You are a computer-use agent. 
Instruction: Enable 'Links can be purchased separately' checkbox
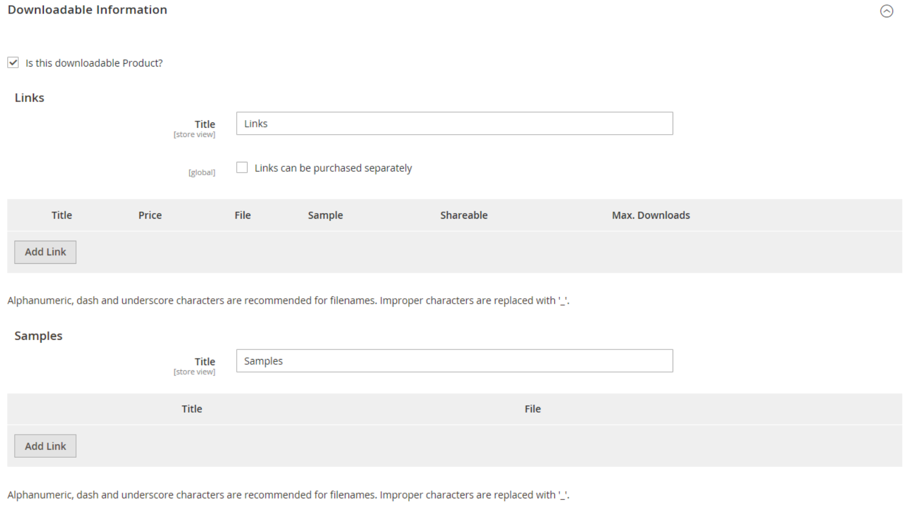pyautogui.click(x=242, y=167)
